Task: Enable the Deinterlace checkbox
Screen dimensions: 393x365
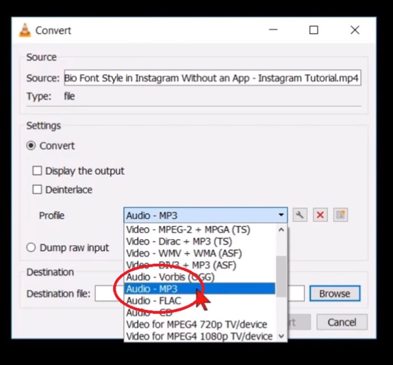Action: click(37, 190)
